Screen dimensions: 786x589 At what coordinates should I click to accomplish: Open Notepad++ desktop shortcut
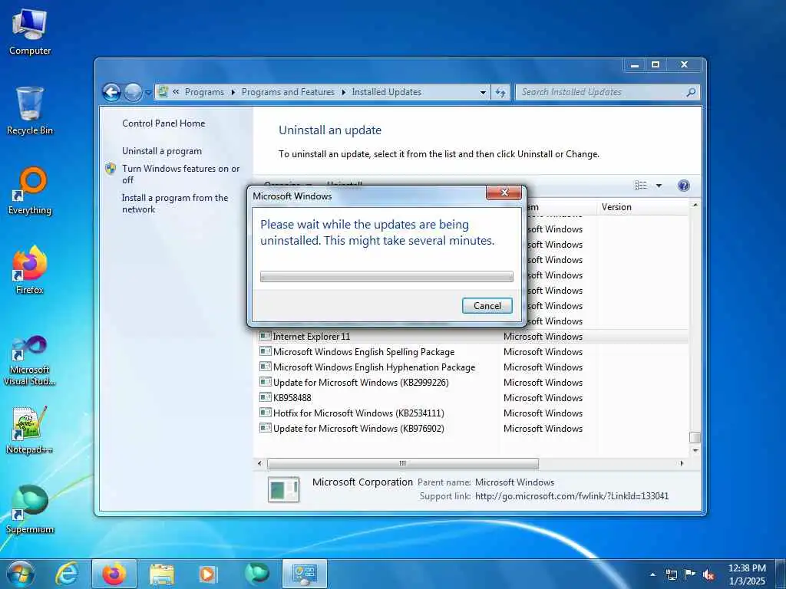(x=30, y=429)
